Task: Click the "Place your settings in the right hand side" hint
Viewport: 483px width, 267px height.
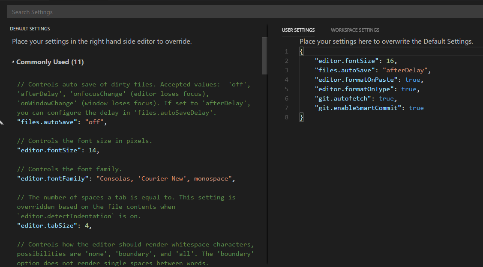Action: [102, 41]
